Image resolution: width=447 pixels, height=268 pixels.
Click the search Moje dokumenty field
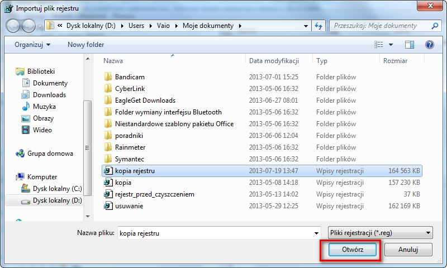(x=380, y=26)
